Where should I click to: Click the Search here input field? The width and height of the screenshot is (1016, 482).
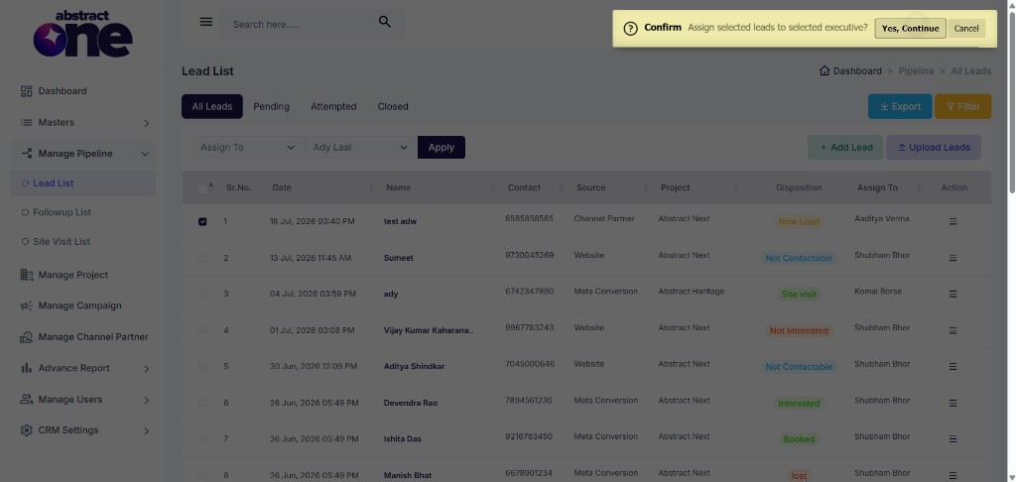pos(300,24)
